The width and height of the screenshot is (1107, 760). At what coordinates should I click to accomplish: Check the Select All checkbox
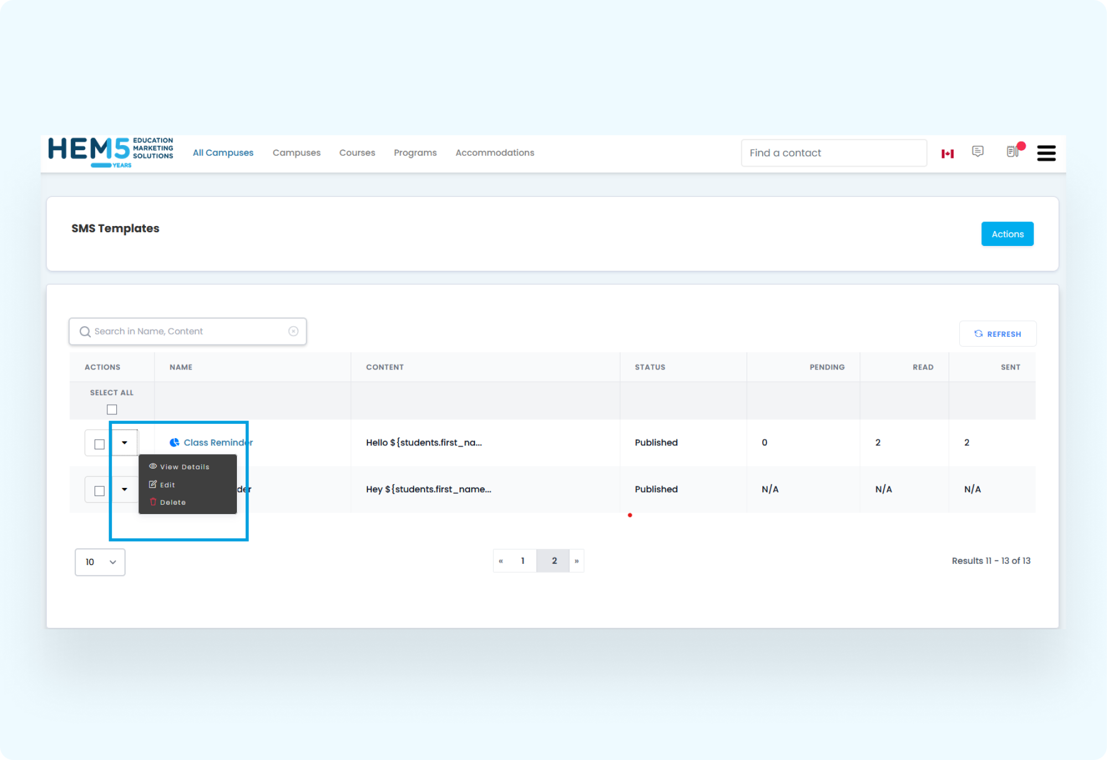click(112, 410)
